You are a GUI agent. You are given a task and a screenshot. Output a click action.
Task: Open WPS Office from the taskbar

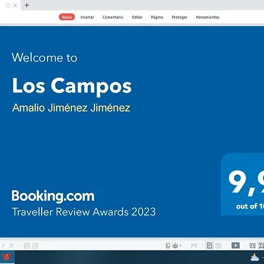coord(6,257)
